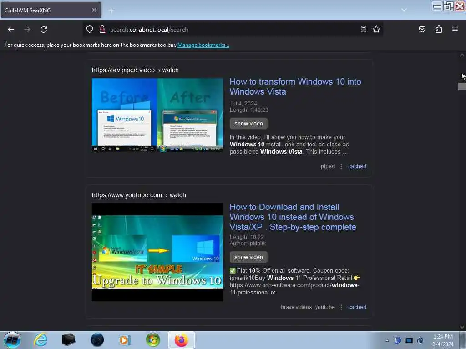Click the flag notification tray icon
The image size is (466, 349).
tap(398, 340)
